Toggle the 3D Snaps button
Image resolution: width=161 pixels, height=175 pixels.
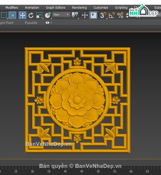coord(103,15)
